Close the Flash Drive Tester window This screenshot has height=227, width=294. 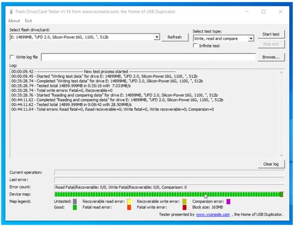pyautogui.click(x=281, y=11)
